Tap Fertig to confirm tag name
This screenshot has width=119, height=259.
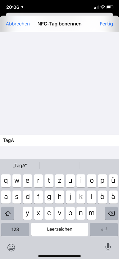coord(107,24)
